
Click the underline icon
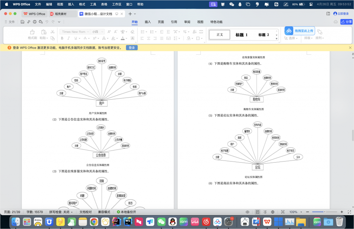(76, 38)
